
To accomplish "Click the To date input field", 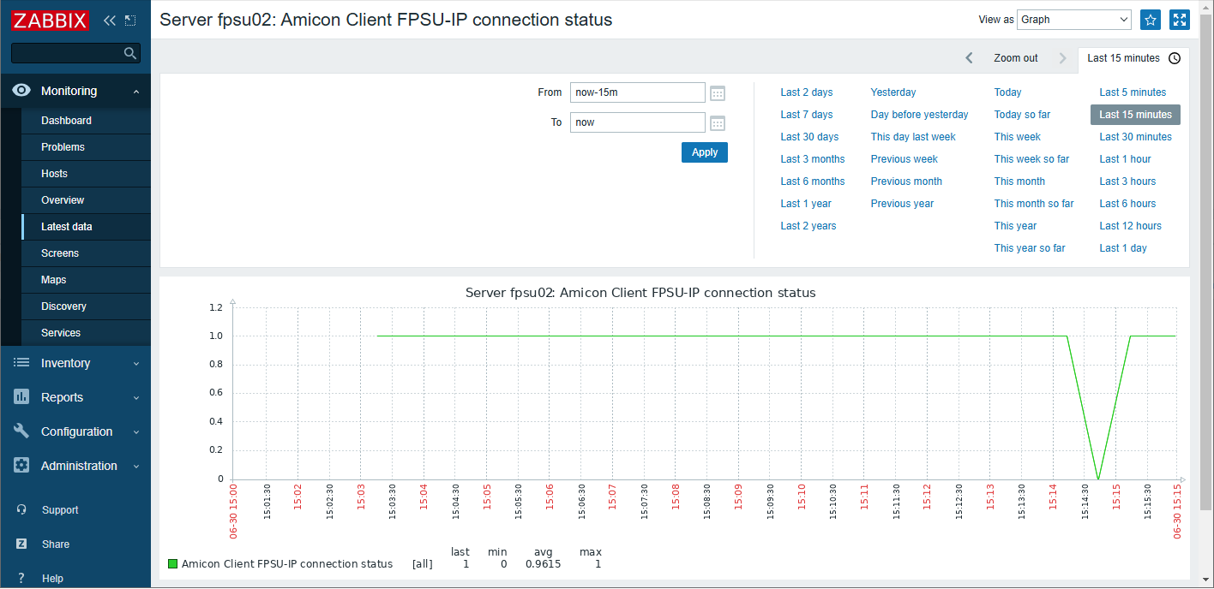I will coord(638,122).
